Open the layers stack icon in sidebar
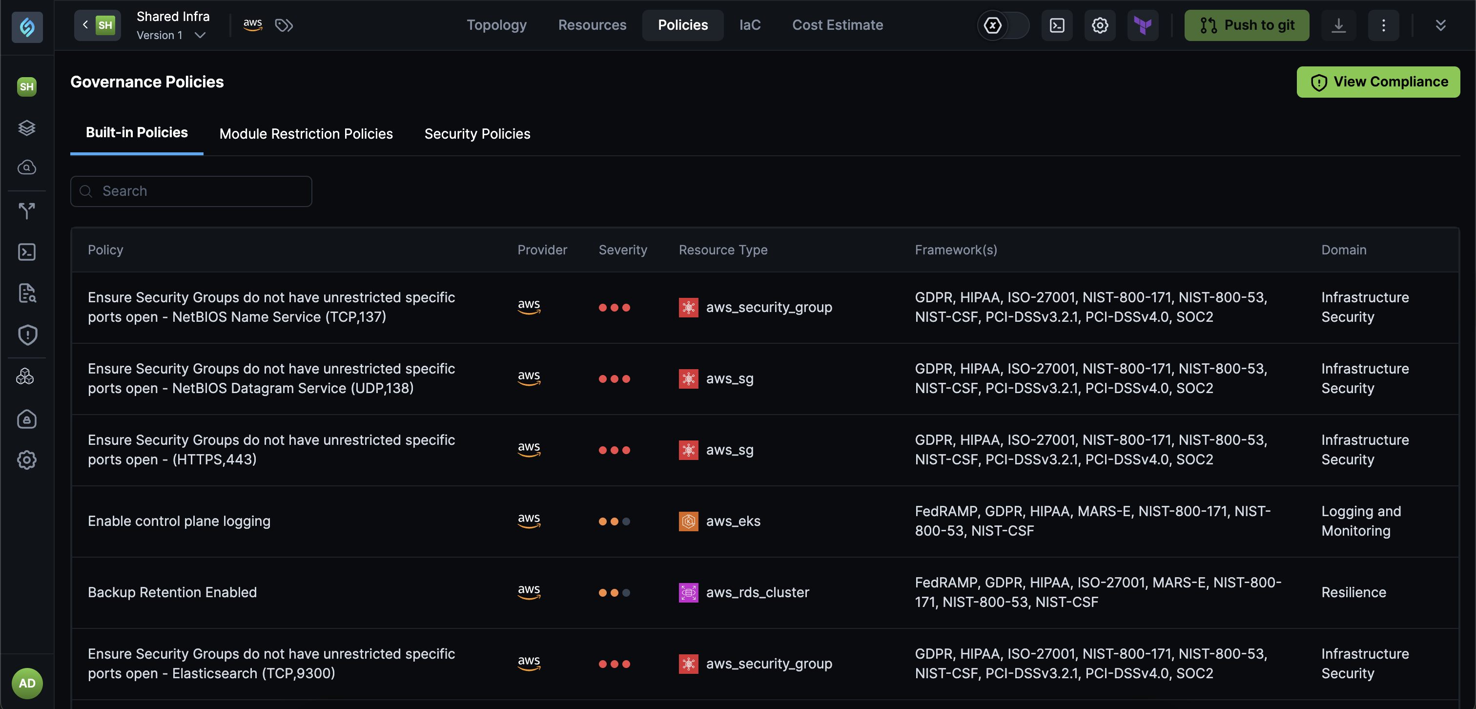The height and width of the screenshot is (709, 1476). pyautogui.click(x=27, y=127)
